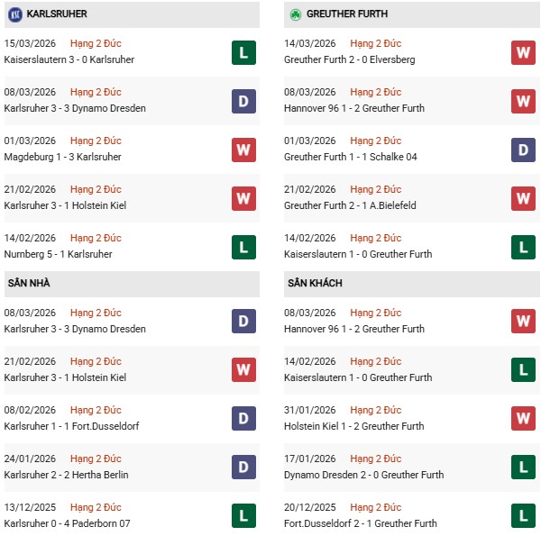
Task: Click the L badge for Numberg 5-1 Karlsruher
Action: (x=243, y=247)
